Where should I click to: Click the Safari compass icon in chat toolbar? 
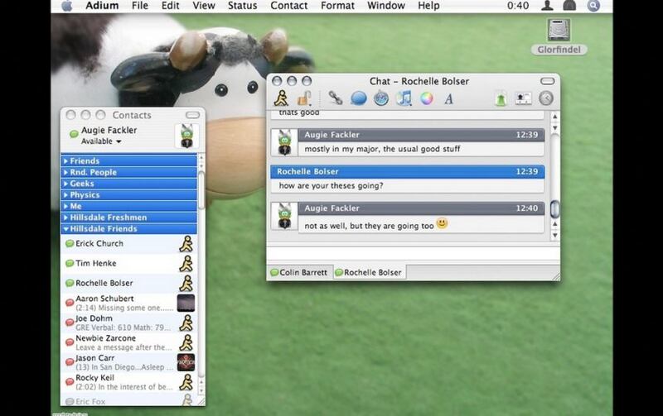pos(381,98)
